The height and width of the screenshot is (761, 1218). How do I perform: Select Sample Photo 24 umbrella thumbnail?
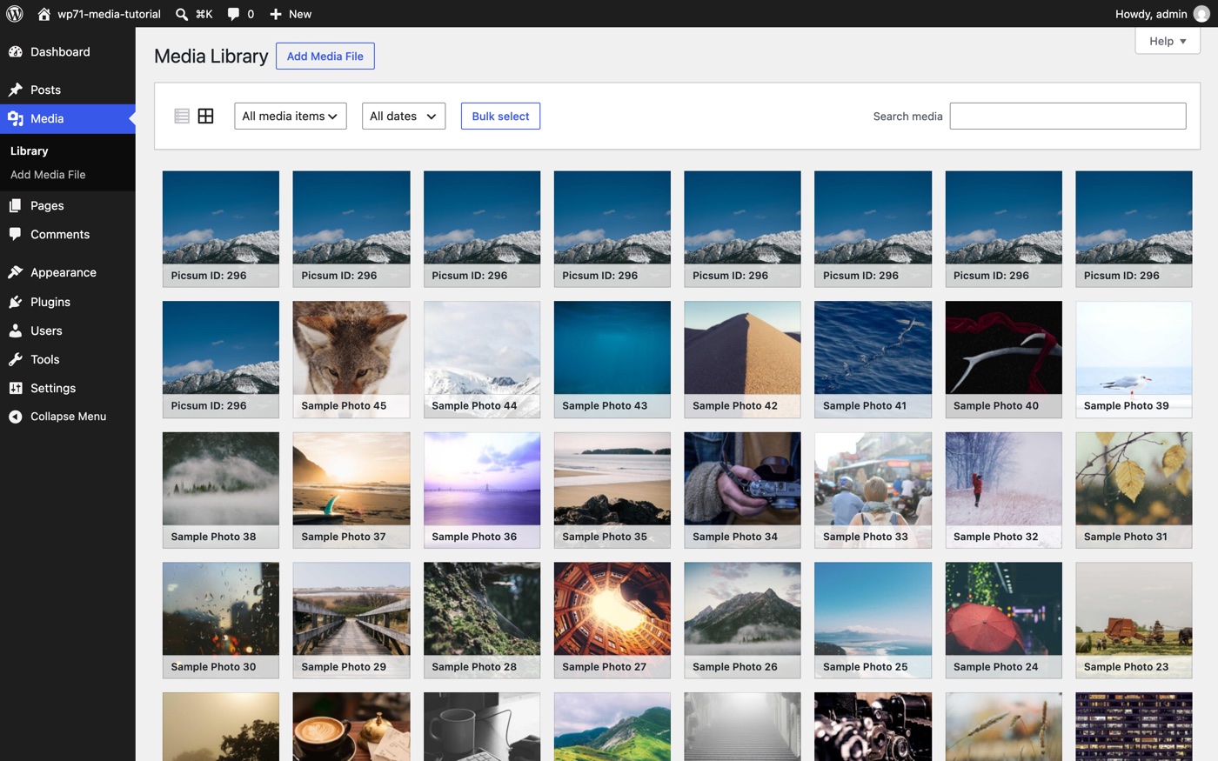(1004, 620)
